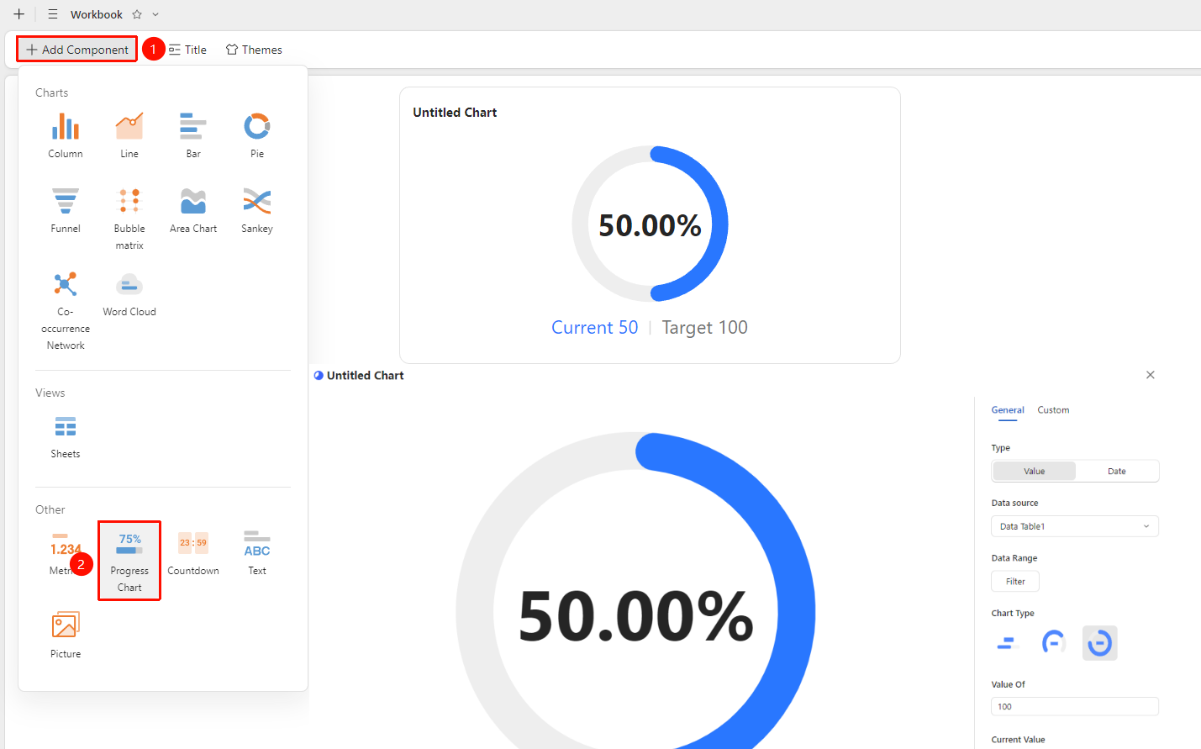Image resolution: width=1201 pixels, height=749 pixels.
Task: Select the Progress Chart component
Action: point(129,561)
